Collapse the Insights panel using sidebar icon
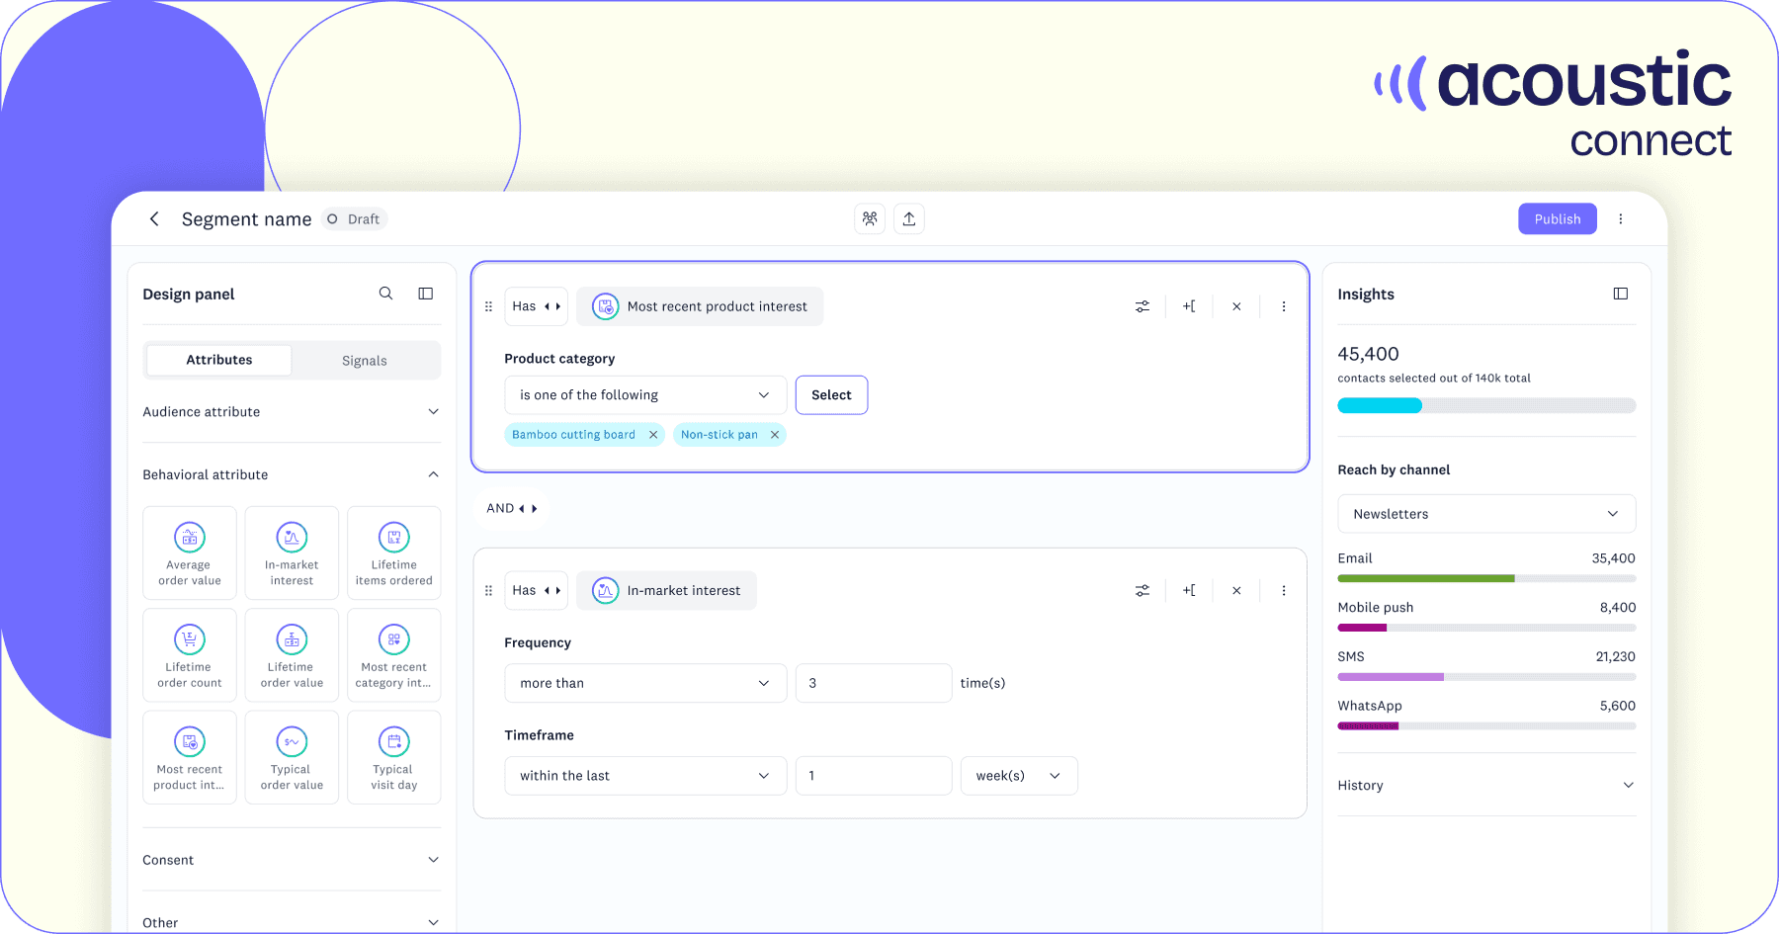This screenshot has width=1779, height=934. tap(1620, 294)
